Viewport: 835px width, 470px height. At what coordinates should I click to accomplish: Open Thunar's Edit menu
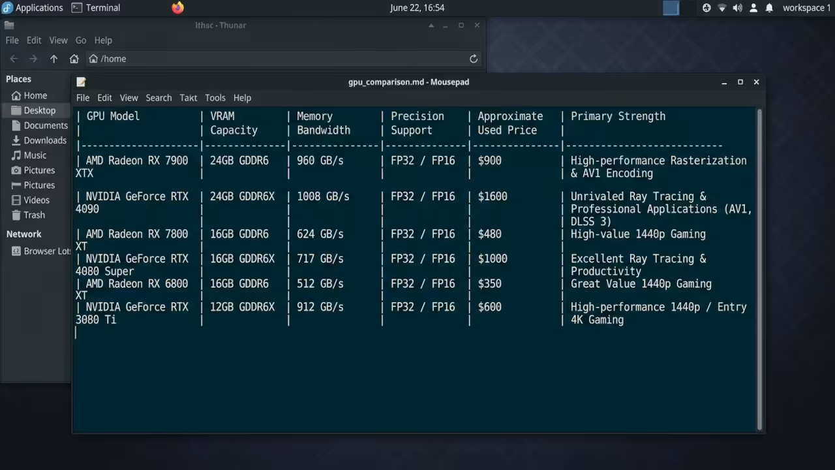pyautogui.click(x=34, y=40)
